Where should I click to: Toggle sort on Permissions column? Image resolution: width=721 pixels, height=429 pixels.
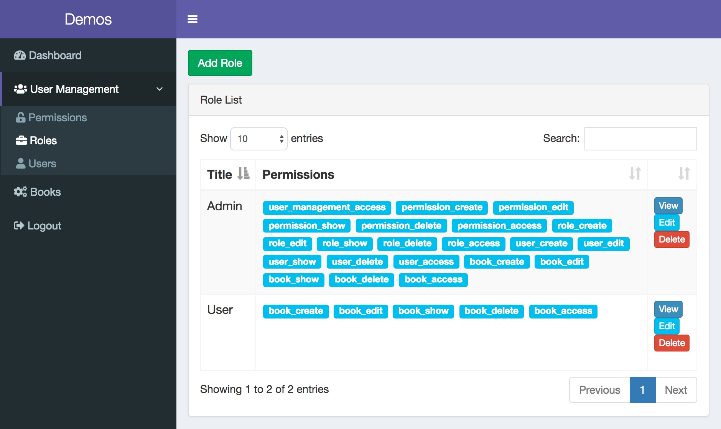[x=635, y=174]
